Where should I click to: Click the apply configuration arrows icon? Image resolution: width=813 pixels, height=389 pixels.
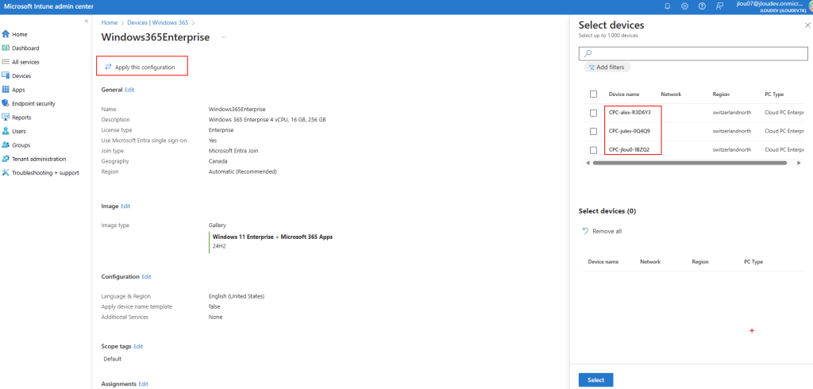pyautogui.click(x=108, y=67)
